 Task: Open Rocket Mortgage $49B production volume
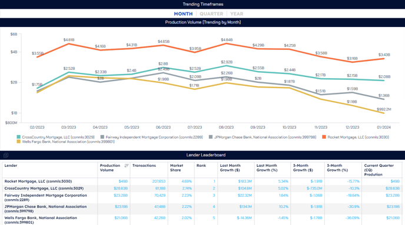(x=123, y=182)
